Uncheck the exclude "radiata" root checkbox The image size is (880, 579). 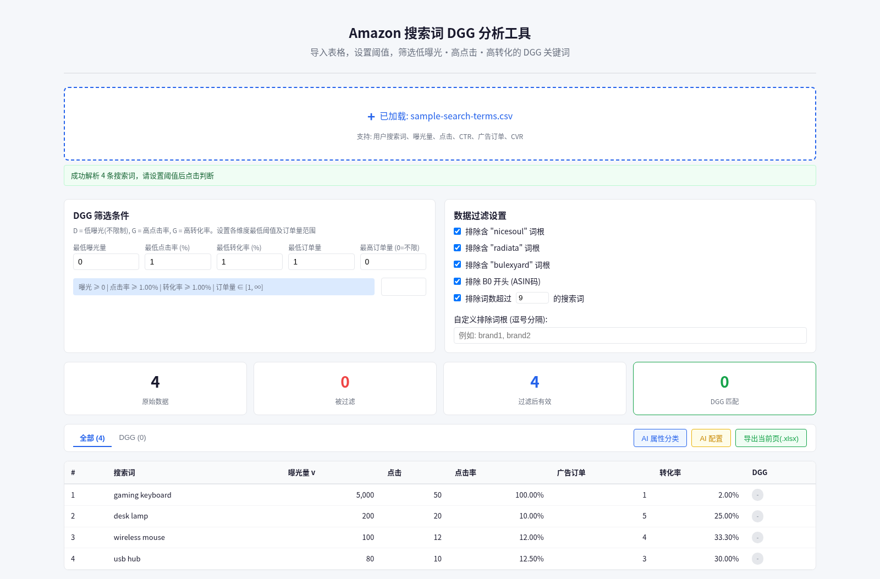457,248
